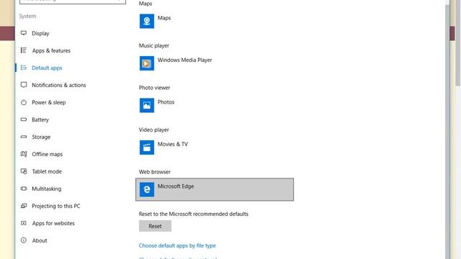Click the Photos app icon
The image size is (461, 259).
pyautogui.click(x=147, y=106)
